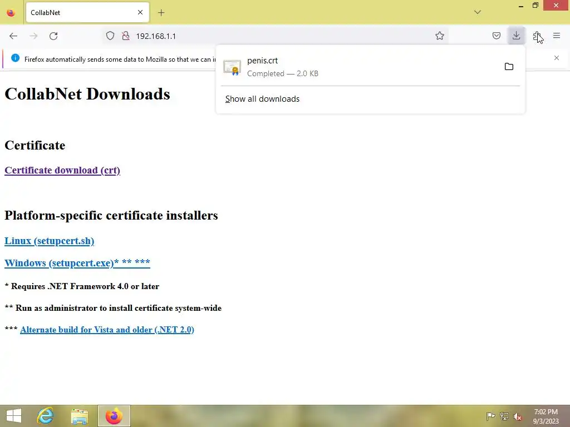Image resolution: width=570 pixels, height=427 pixels.
Task: Open the Extensions puzzle icon
Action: click(537, 36)
